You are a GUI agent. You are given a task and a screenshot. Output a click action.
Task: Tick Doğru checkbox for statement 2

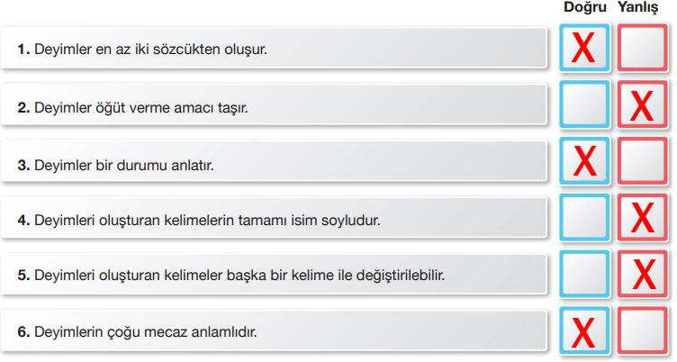[585, 105]
